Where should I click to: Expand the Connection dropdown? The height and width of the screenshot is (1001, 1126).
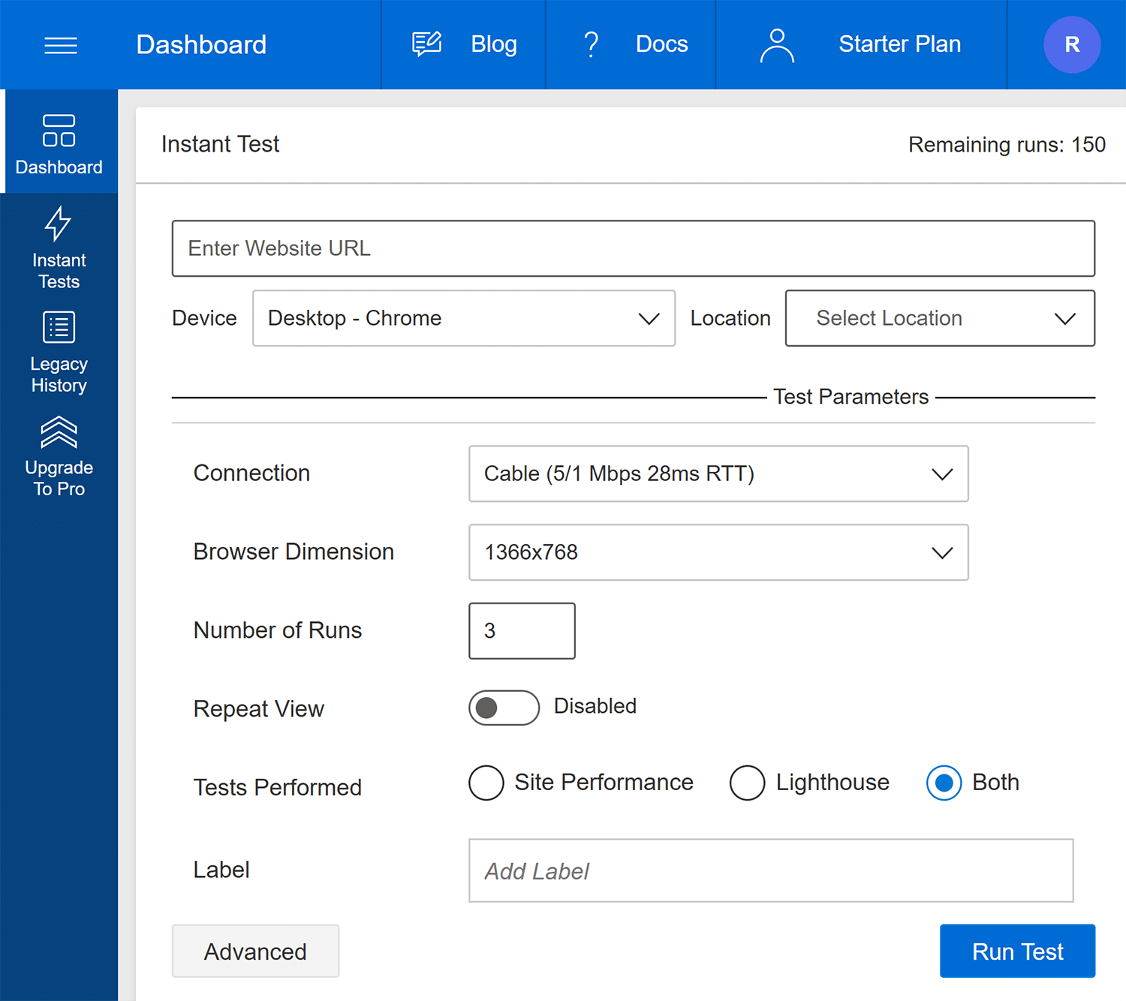[x=718, y=473]
